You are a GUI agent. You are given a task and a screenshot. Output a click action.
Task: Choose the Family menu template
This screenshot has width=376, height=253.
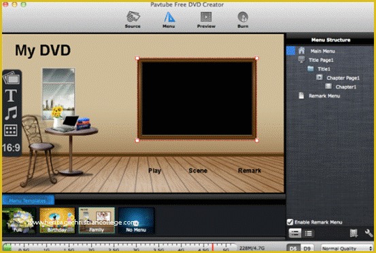pos(97,220)
